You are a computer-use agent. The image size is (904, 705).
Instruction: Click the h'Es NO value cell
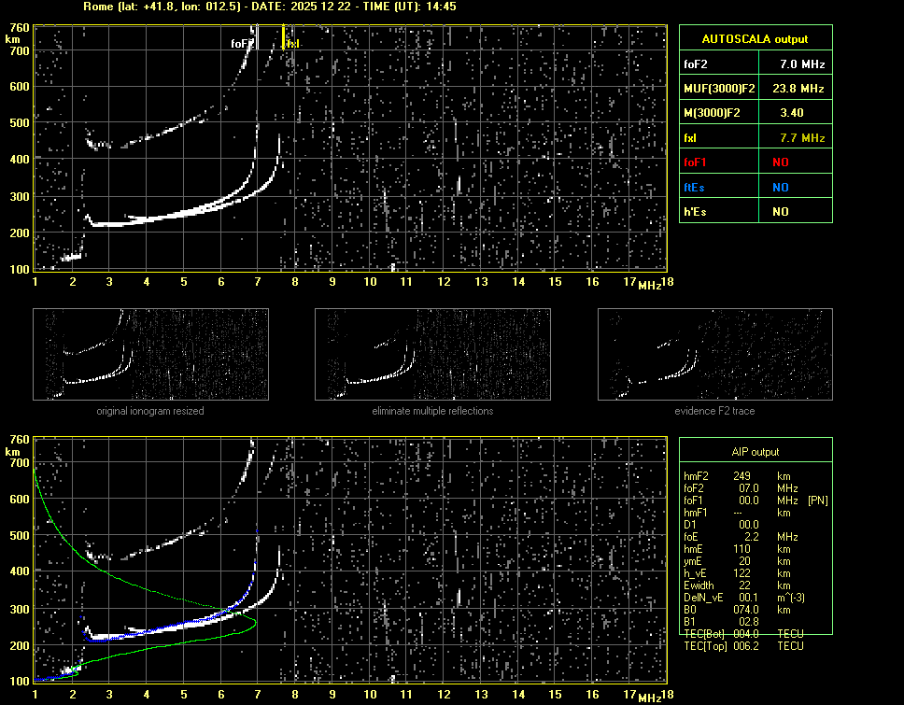[780, 212]
